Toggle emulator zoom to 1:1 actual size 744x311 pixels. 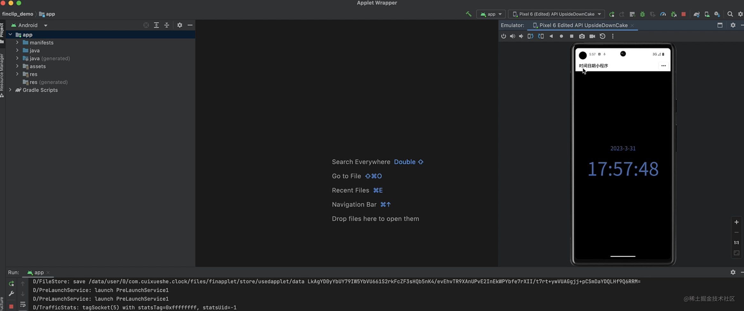pyautogui.click(x=736, y=242)
